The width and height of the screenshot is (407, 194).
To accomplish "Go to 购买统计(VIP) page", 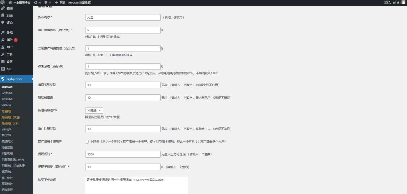I will [10, 123].
